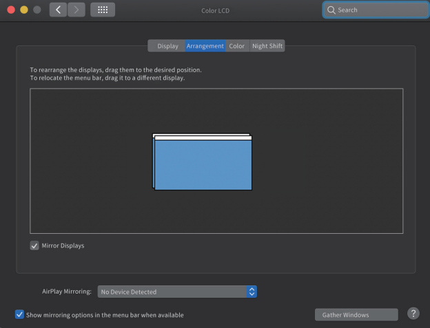Image resolution: width=430 pixels, height=328 pixels.
Task: Show all preferences via grid icon
Action: pyautogui.click(x=103, y=10)
